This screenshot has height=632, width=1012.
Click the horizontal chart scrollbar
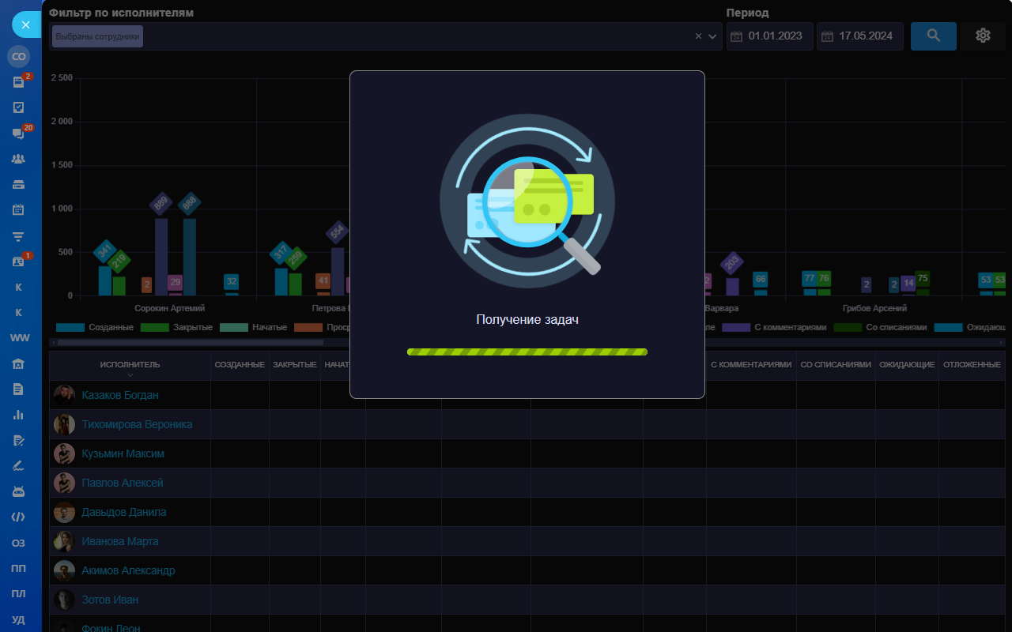190,343
